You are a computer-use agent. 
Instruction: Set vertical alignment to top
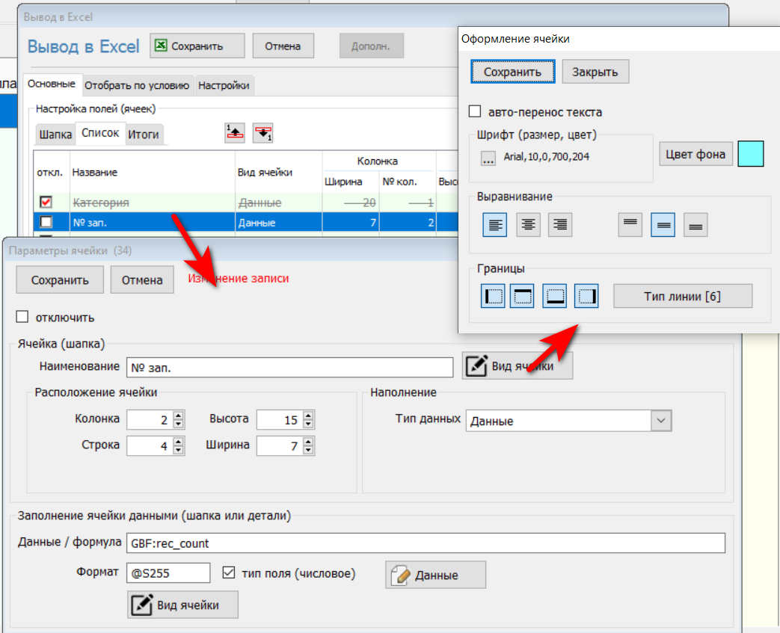coord(630,224)
